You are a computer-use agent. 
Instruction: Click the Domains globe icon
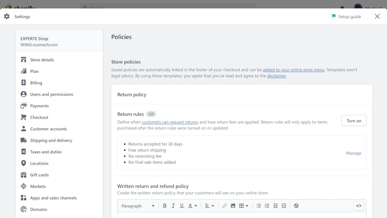point(23,209)
